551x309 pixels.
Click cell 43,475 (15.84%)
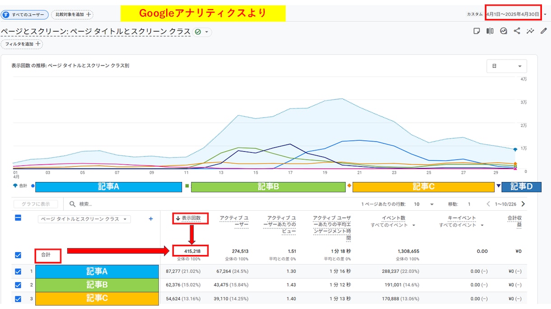pyautogui.click(x=231, y=285)
